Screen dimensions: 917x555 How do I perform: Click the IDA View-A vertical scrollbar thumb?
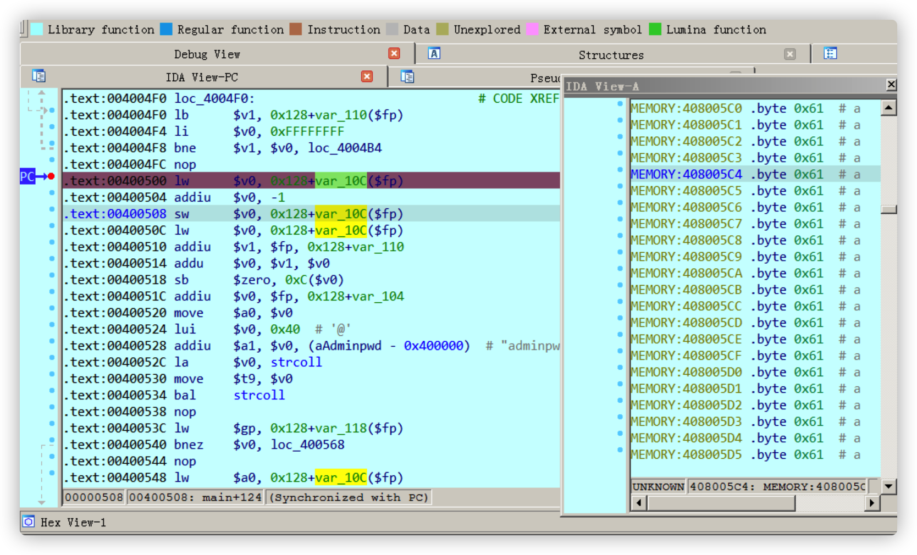888,209
